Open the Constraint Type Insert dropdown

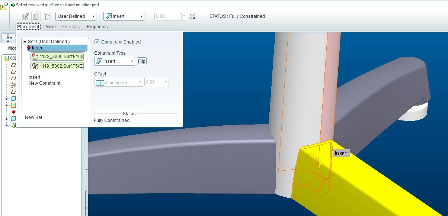pyautogui.click(x=115, y=61)
